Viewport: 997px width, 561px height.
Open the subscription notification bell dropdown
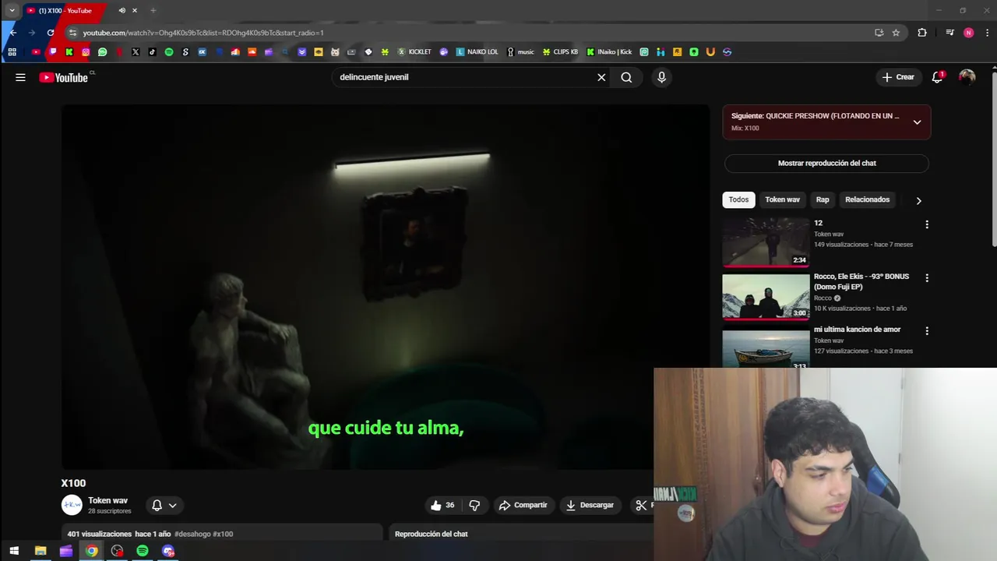[164, 505]
